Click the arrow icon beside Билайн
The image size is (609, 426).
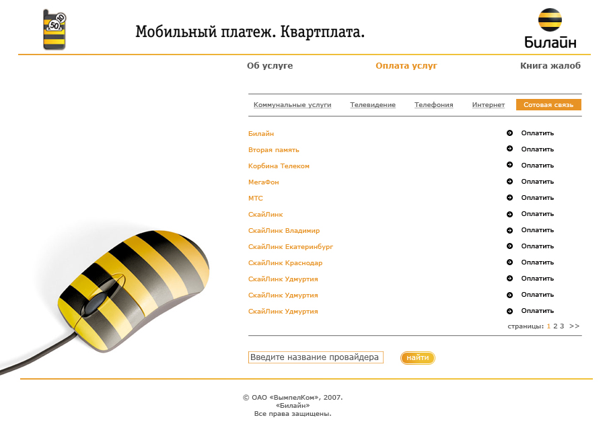tap(509, 133)
